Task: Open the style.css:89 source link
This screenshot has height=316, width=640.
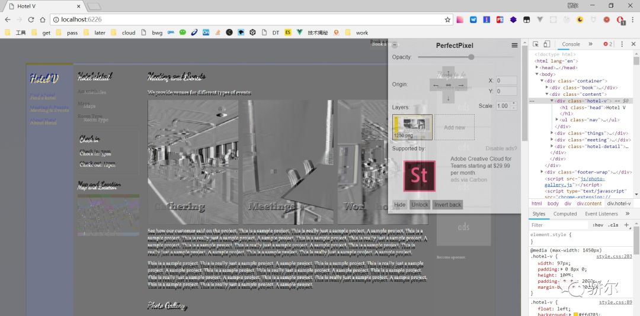Action: point(616,302)
